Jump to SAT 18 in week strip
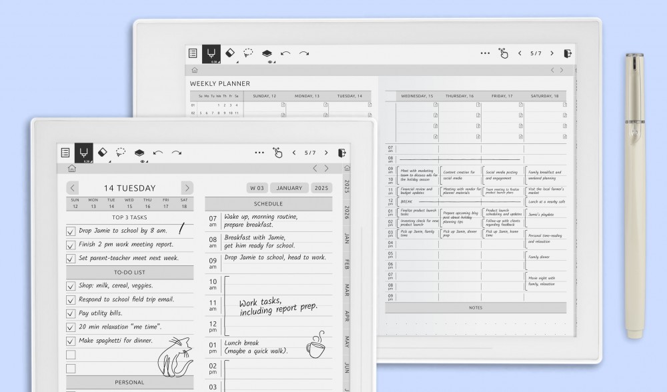The image size is (667, 392). [184, 203]
